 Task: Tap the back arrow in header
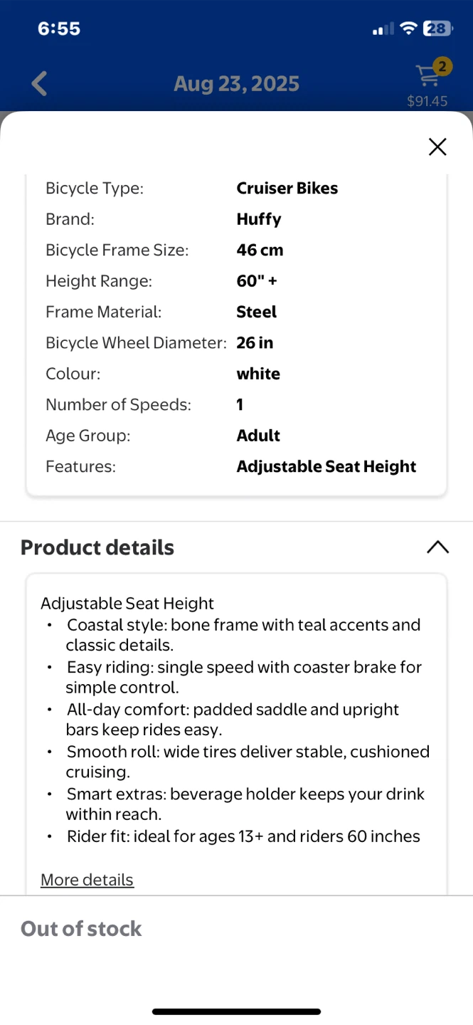coord(39,84)
